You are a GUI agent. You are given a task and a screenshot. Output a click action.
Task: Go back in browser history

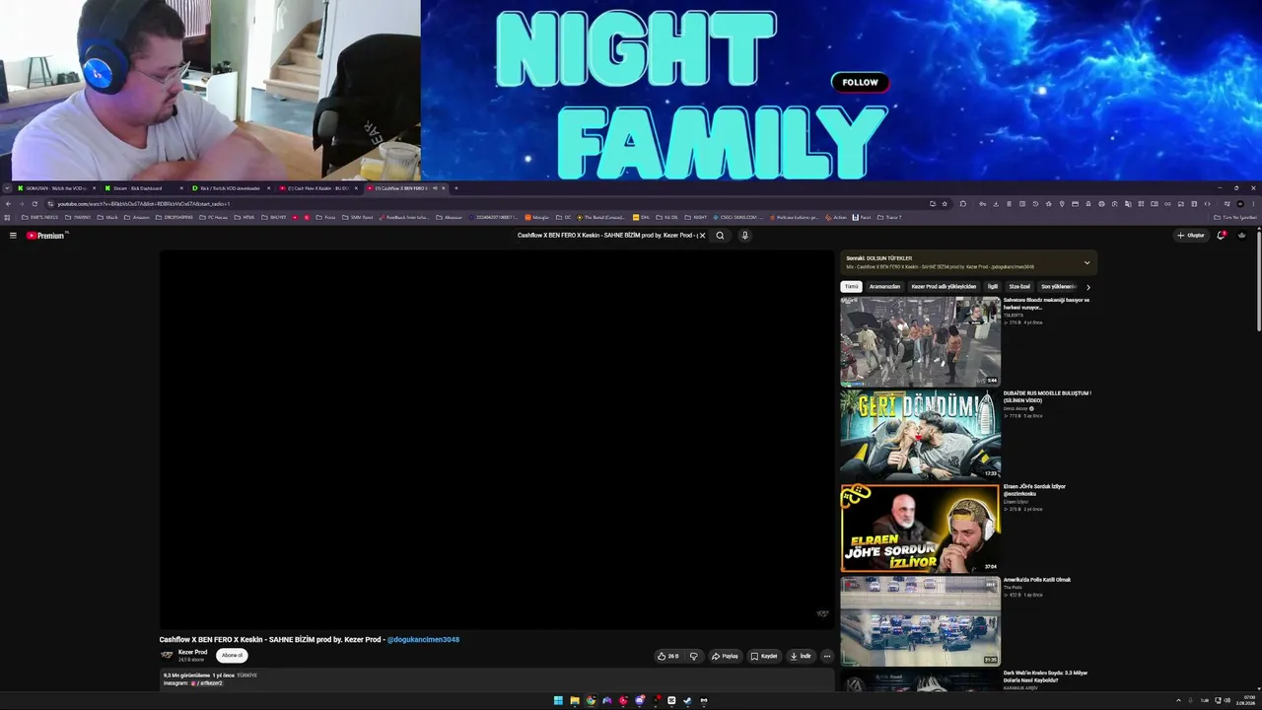coord(8,204)
